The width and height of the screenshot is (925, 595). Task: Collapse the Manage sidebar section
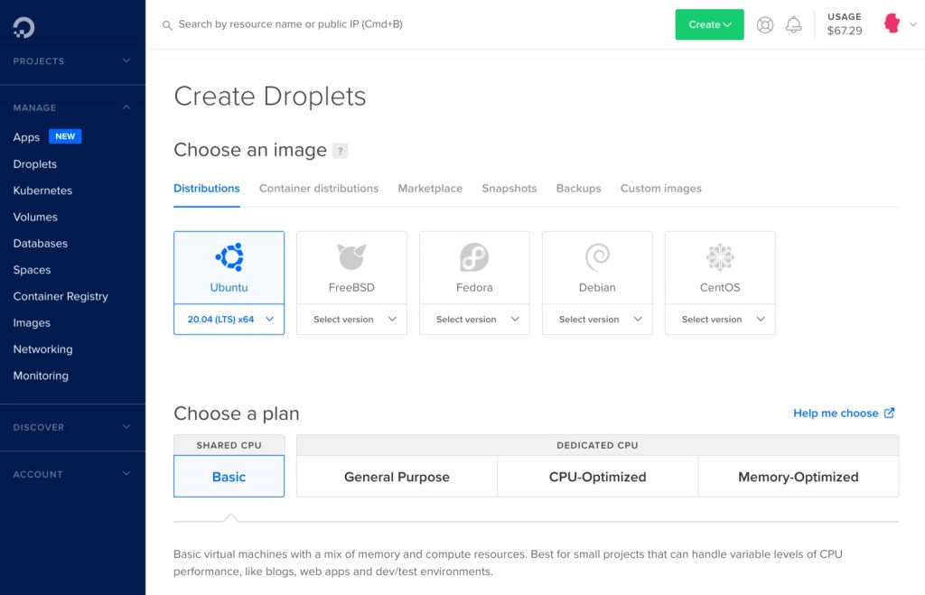(x=72, y=107)
